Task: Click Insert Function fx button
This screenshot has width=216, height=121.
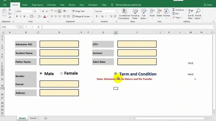Action: pos(38,27)
